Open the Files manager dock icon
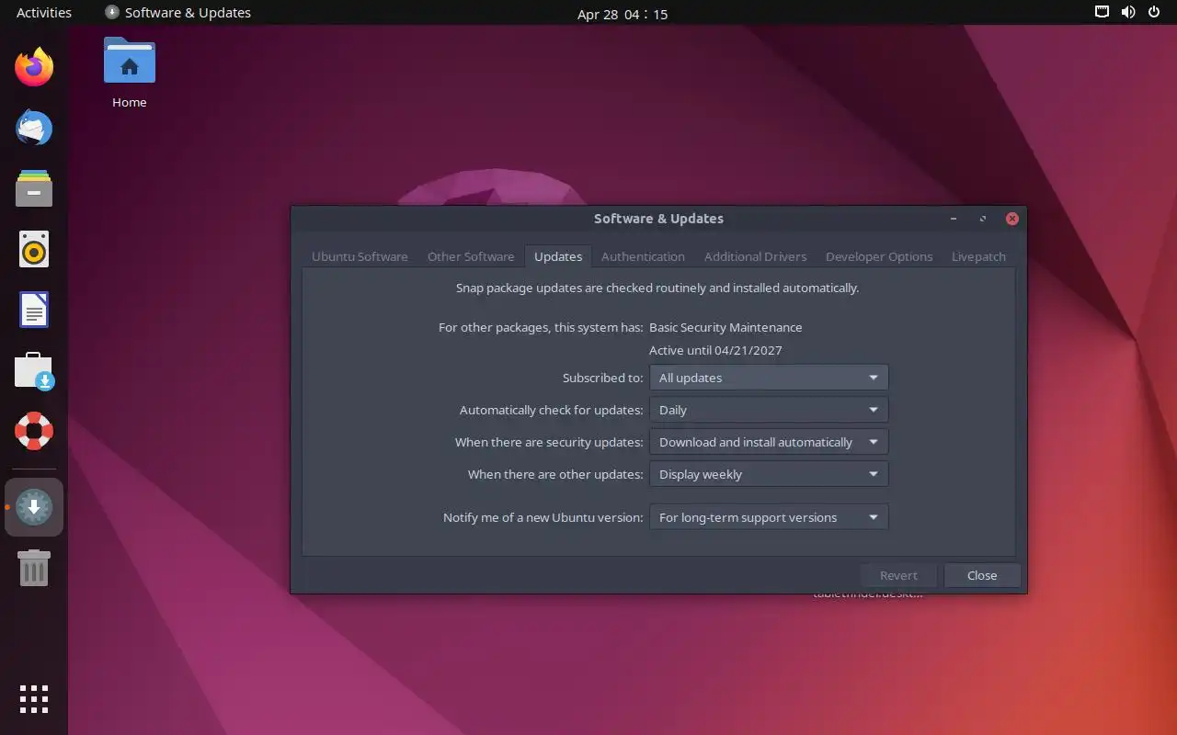1177x735 pixels. 34,188
